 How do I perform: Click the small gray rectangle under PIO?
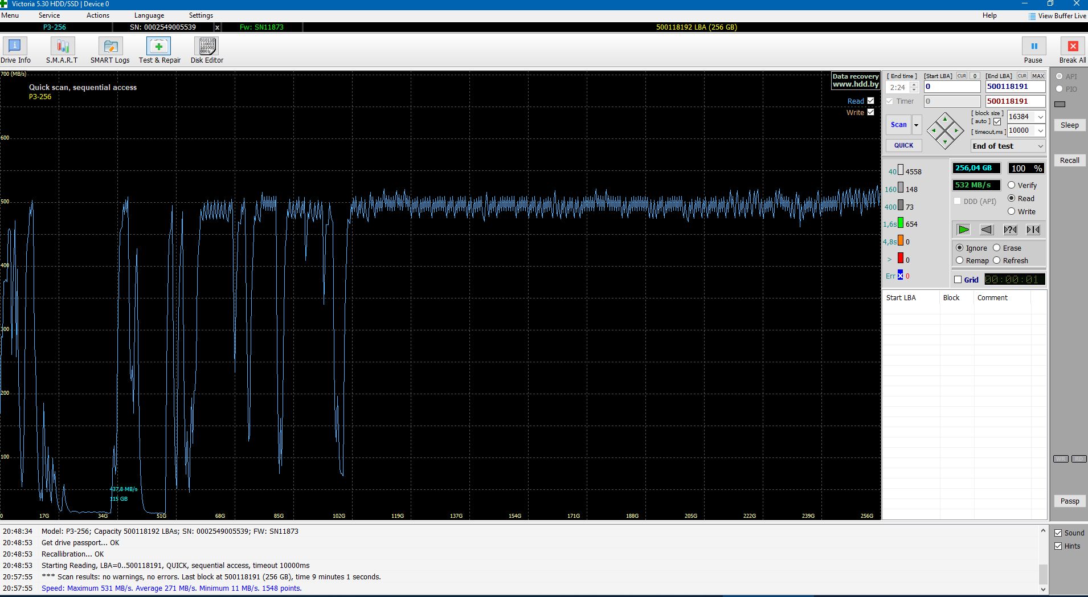(1060, 104)
